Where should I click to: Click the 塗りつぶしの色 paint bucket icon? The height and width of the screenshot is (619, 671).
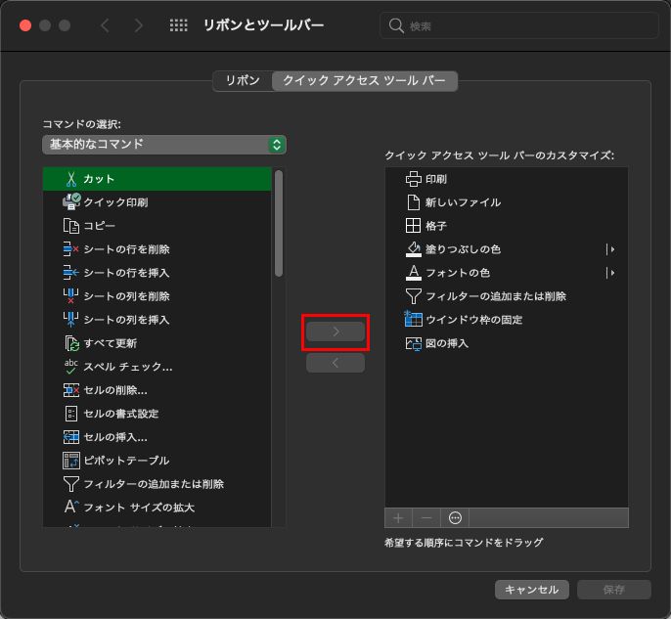(413, 249)
